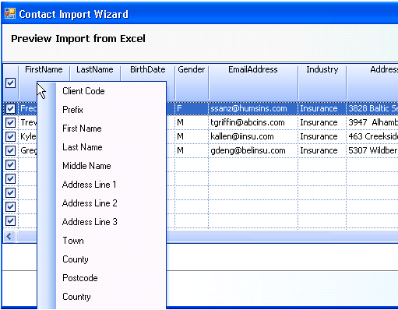Toggle the select-all checkbox in the header
This screenshot has height=310, width=398.
10,83
